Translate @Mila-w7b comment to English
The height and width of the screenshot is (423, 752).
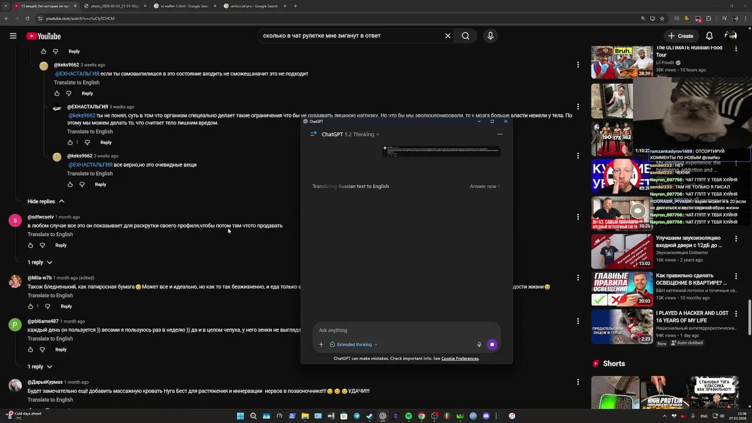tap(50, 296)
